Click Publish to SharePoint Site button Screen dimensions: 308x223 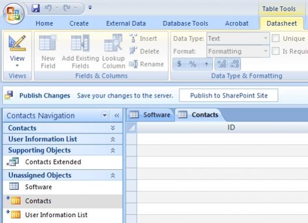point(229,96)
